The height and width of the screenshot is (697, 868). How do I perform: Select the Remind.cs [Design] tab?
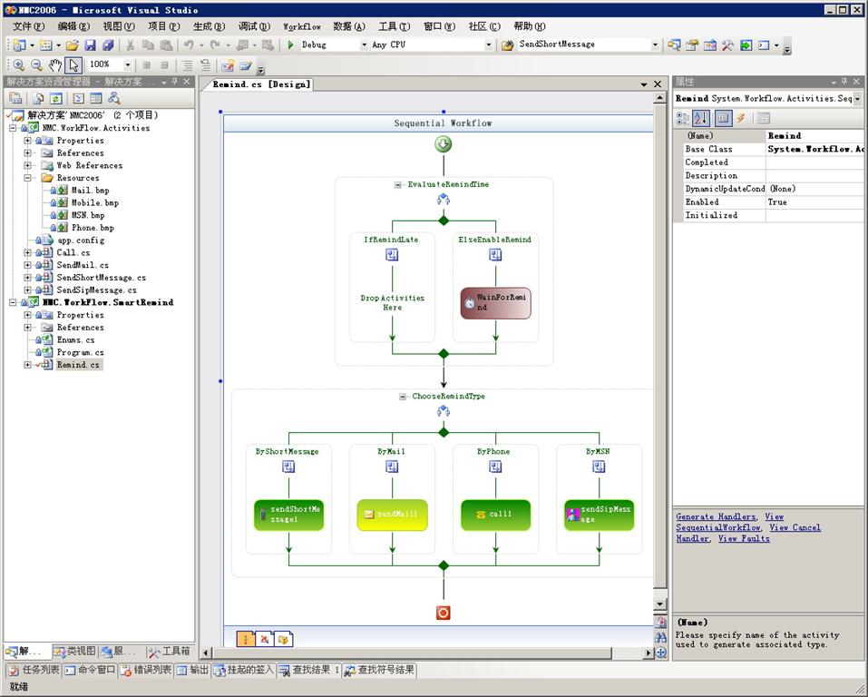[x=261, y=84]
